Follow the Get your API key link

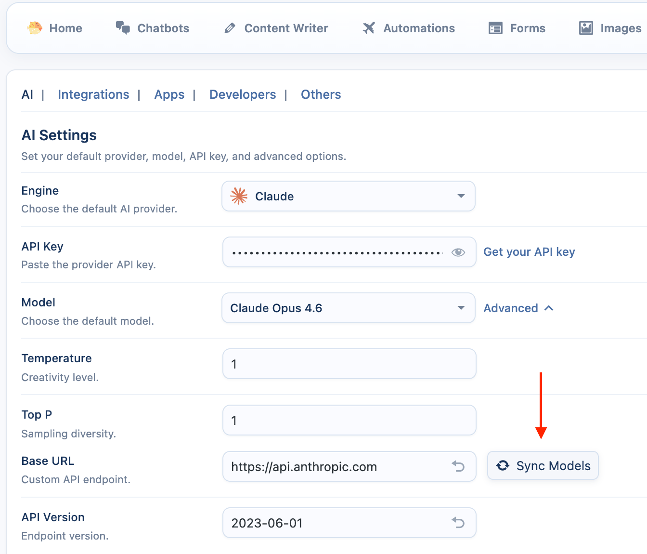click(529, 252)
